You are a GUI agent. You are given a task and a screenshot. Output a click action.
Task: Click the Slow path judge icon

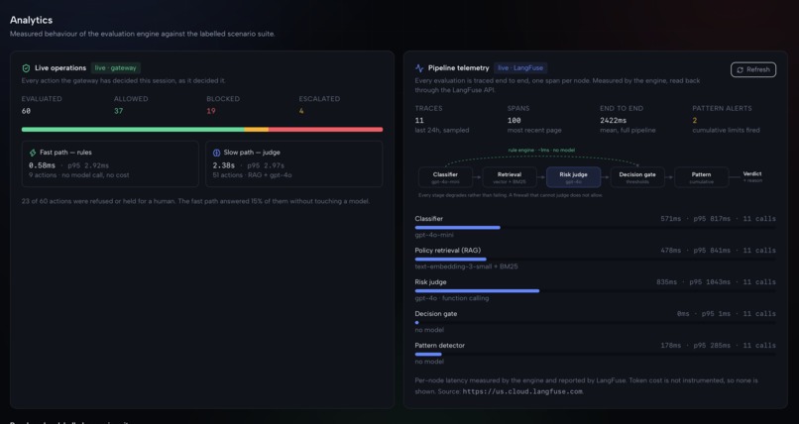(x=216, y=153)
